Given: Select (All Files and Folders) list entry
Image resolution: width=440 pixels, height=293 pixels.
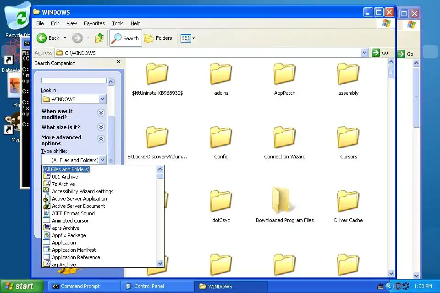Looking at the screenshot, I should click(99, 169).
